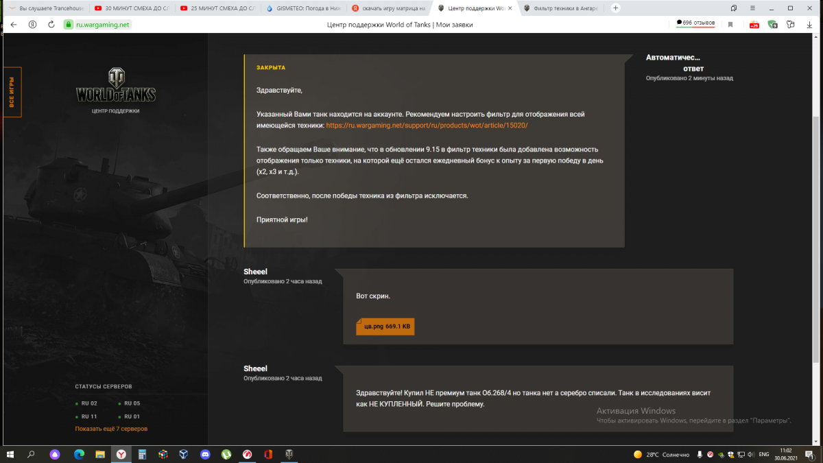
Task: Open Calculator from taskbar
Action: [143, 454]
